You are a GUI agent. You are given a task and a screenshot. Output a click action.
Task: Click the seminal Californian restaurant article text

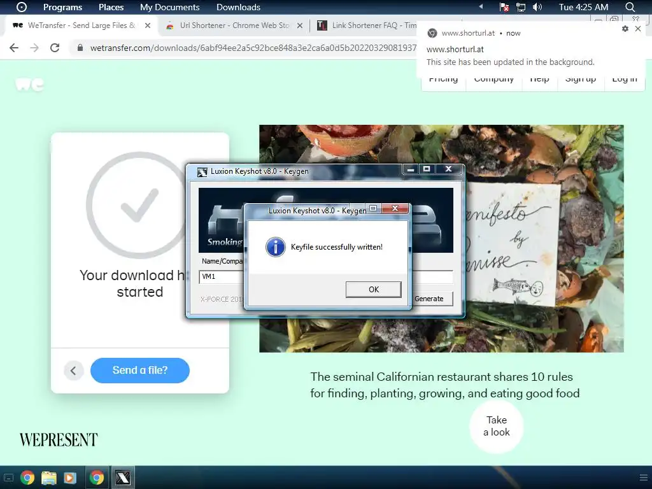(x=444, y=385)
